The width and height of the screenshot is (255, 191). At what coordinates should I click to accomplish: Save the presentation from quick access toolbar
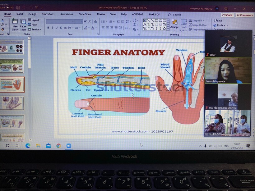[x=18, y=7]
